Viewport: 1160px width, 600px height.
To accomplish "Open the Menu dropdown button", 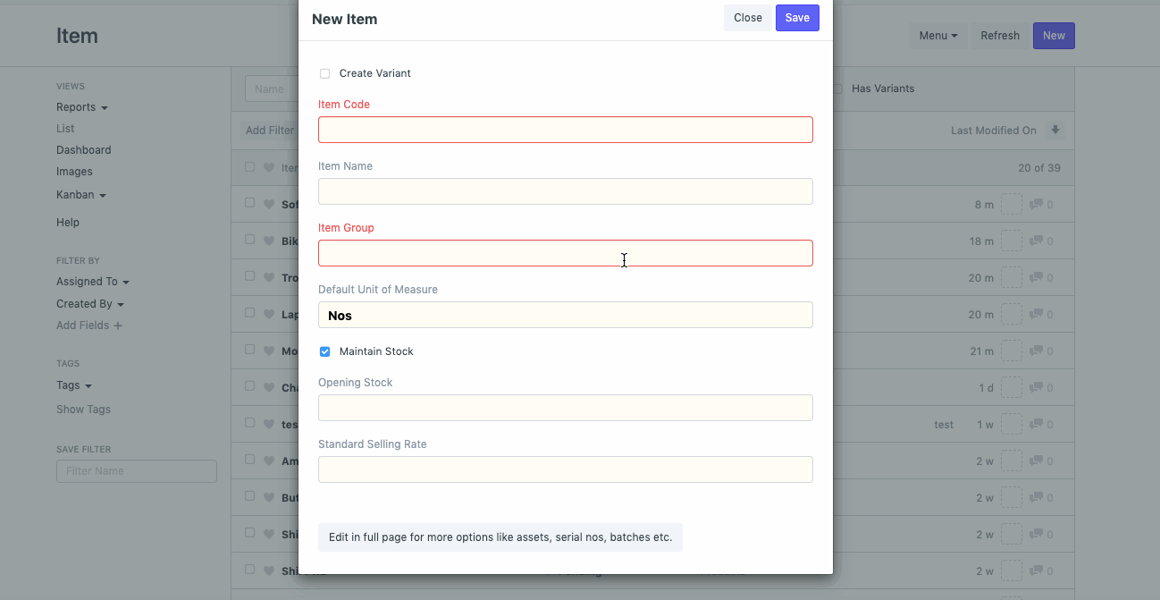I will [x=938, y=36].
